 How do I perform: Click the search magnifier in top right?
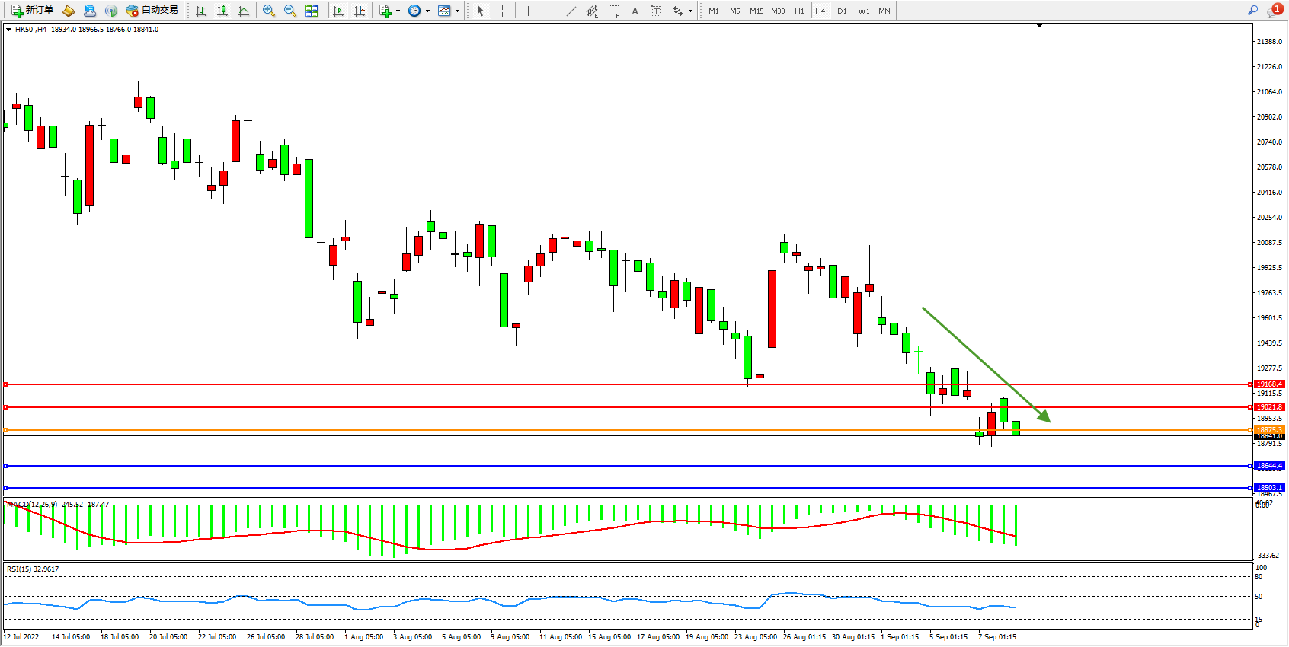(1252, 11)
